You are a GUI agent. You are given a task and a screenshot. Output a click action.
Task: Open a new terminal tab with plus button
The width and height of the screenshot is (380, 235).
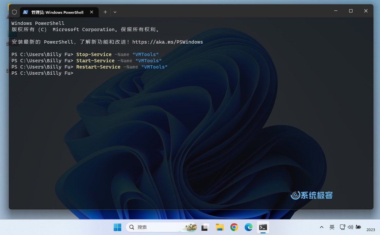(105, 12)
